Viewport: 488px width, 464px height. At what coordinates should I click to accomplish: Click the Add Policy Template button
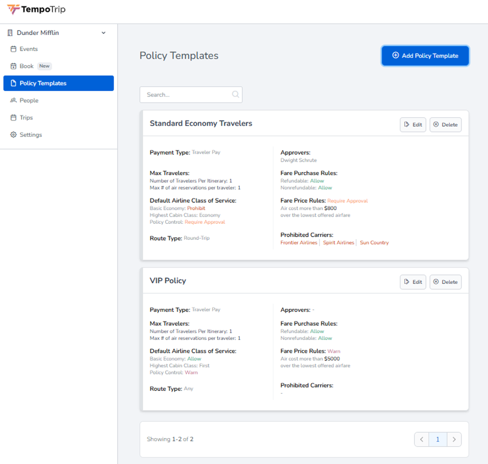[x=425, y=56]
